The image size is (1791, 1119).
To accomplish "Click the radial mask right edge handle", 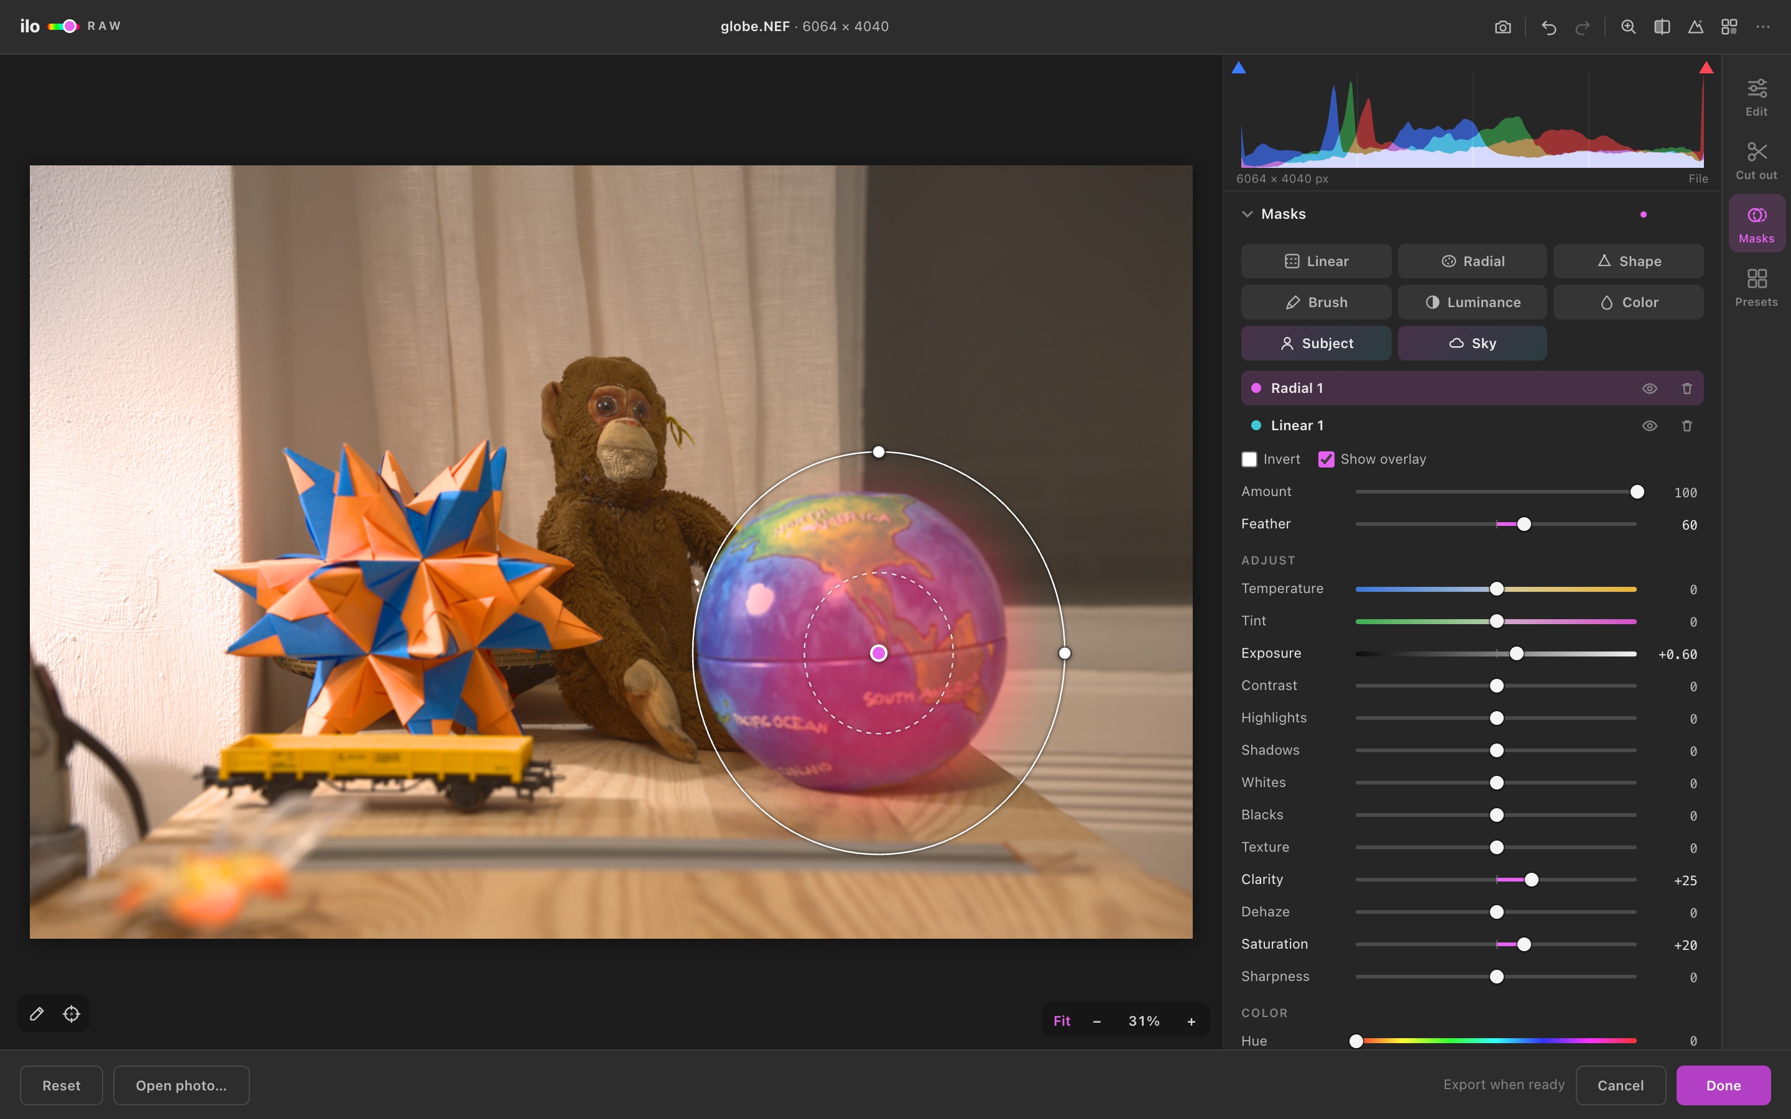I will [x=1064, y=653].
